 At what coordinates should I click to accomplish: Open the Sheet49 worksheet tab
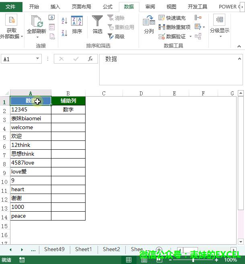pos(55,249)
